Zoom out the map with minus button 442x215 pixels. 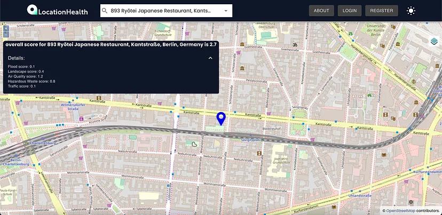(x=6, y=34)
